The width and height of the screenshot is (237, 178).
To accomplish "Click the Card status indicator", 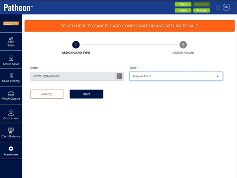I will point(183,4).
